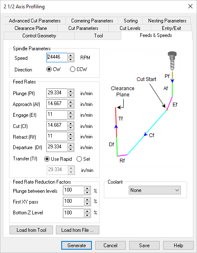Screen dimensions: 197x253
Task: Open the Control Geometry tab
Action: (x=39, y=36)
